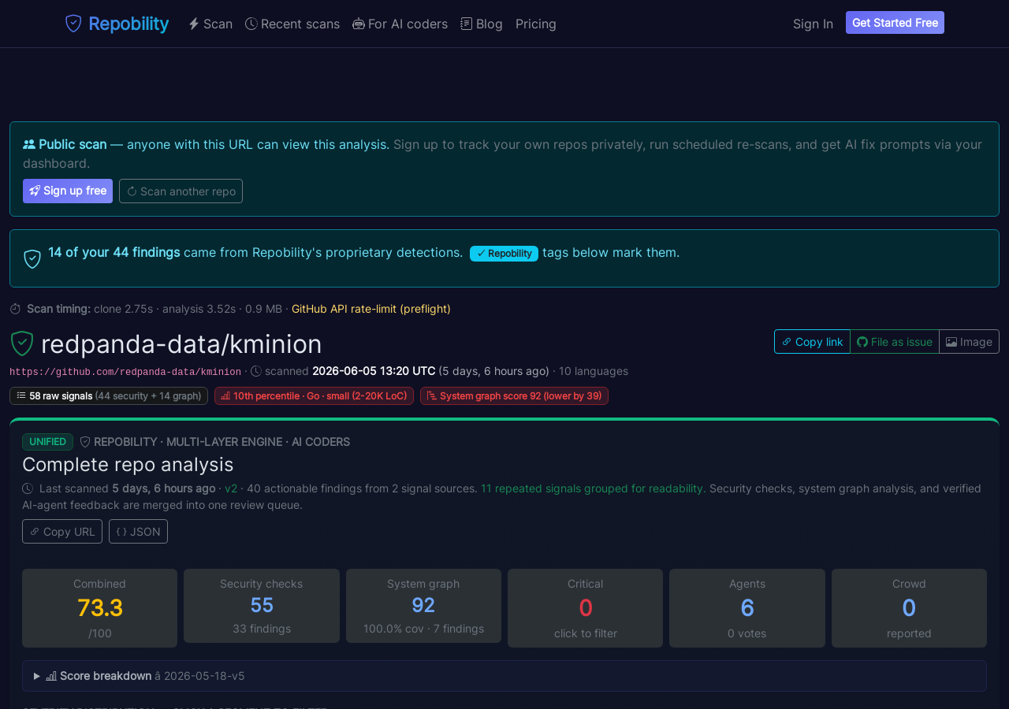Click the Sign up free button
This screenshot has height=709, width=1009.
[68, 191]
